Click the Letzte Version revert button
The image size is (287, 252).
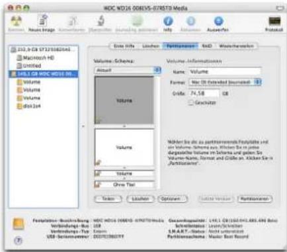(x=216, y=199)
